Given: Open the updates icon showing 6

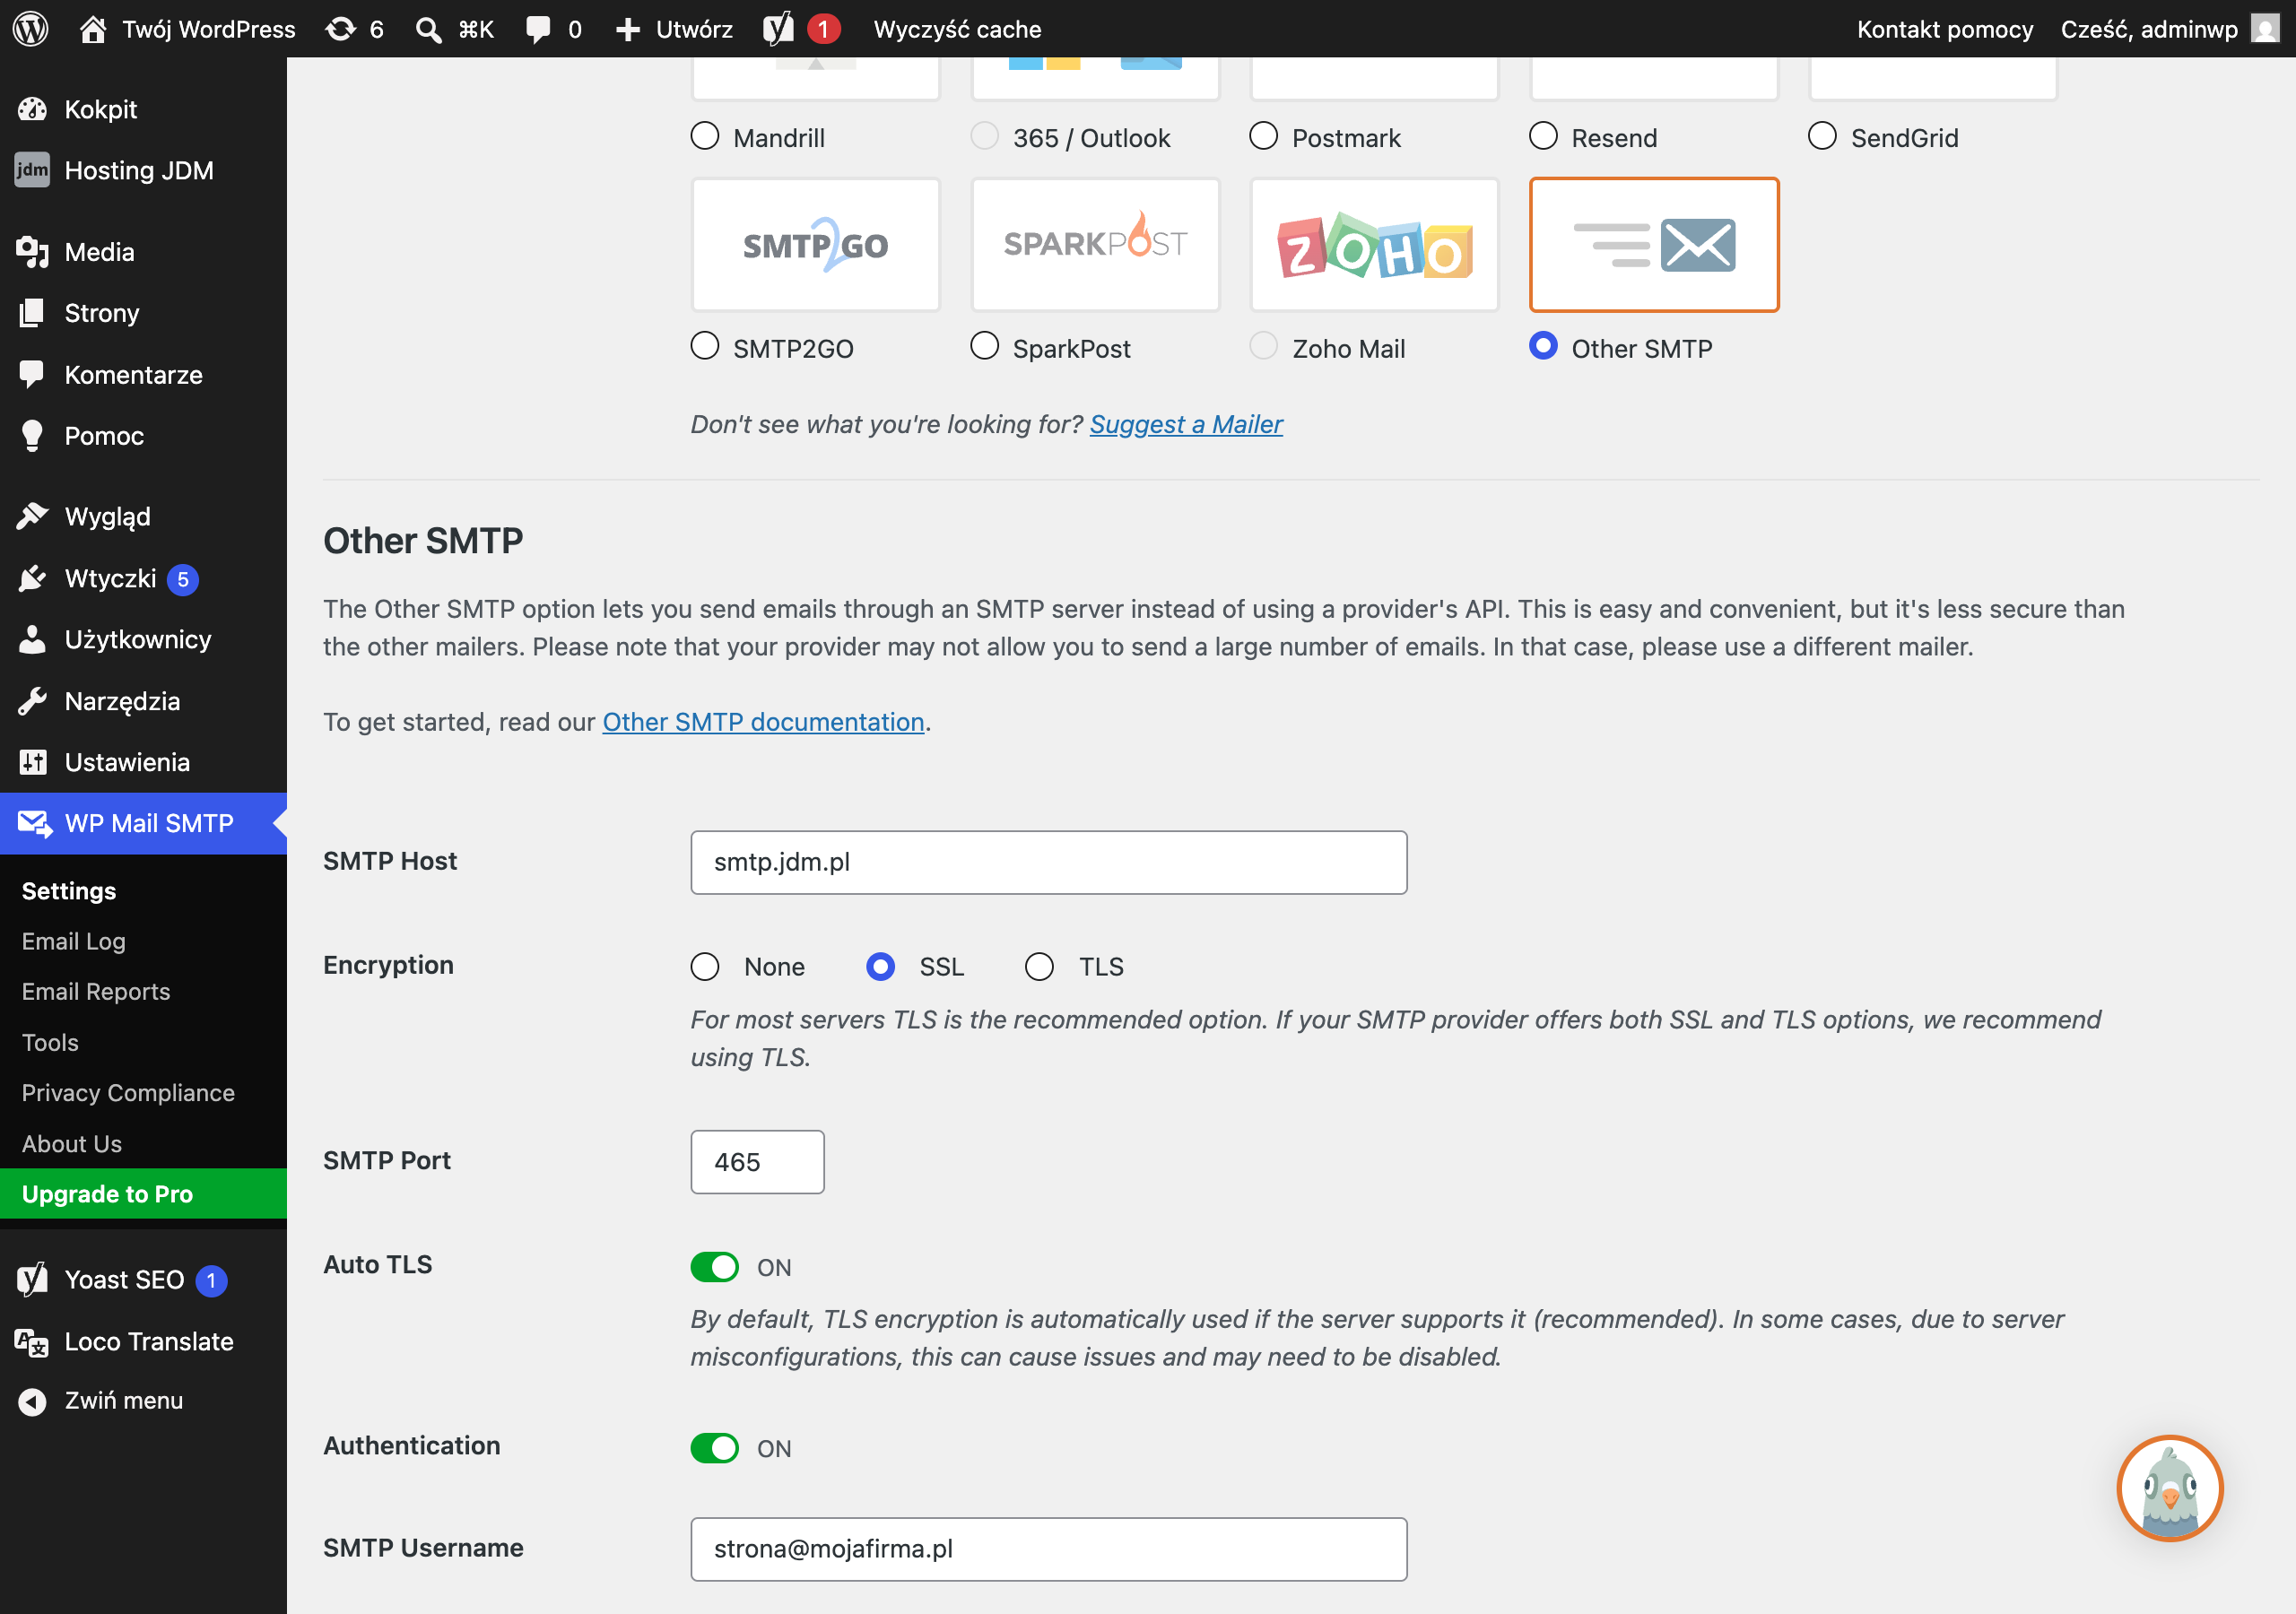Looking at the screenshot, I should 341,29.
